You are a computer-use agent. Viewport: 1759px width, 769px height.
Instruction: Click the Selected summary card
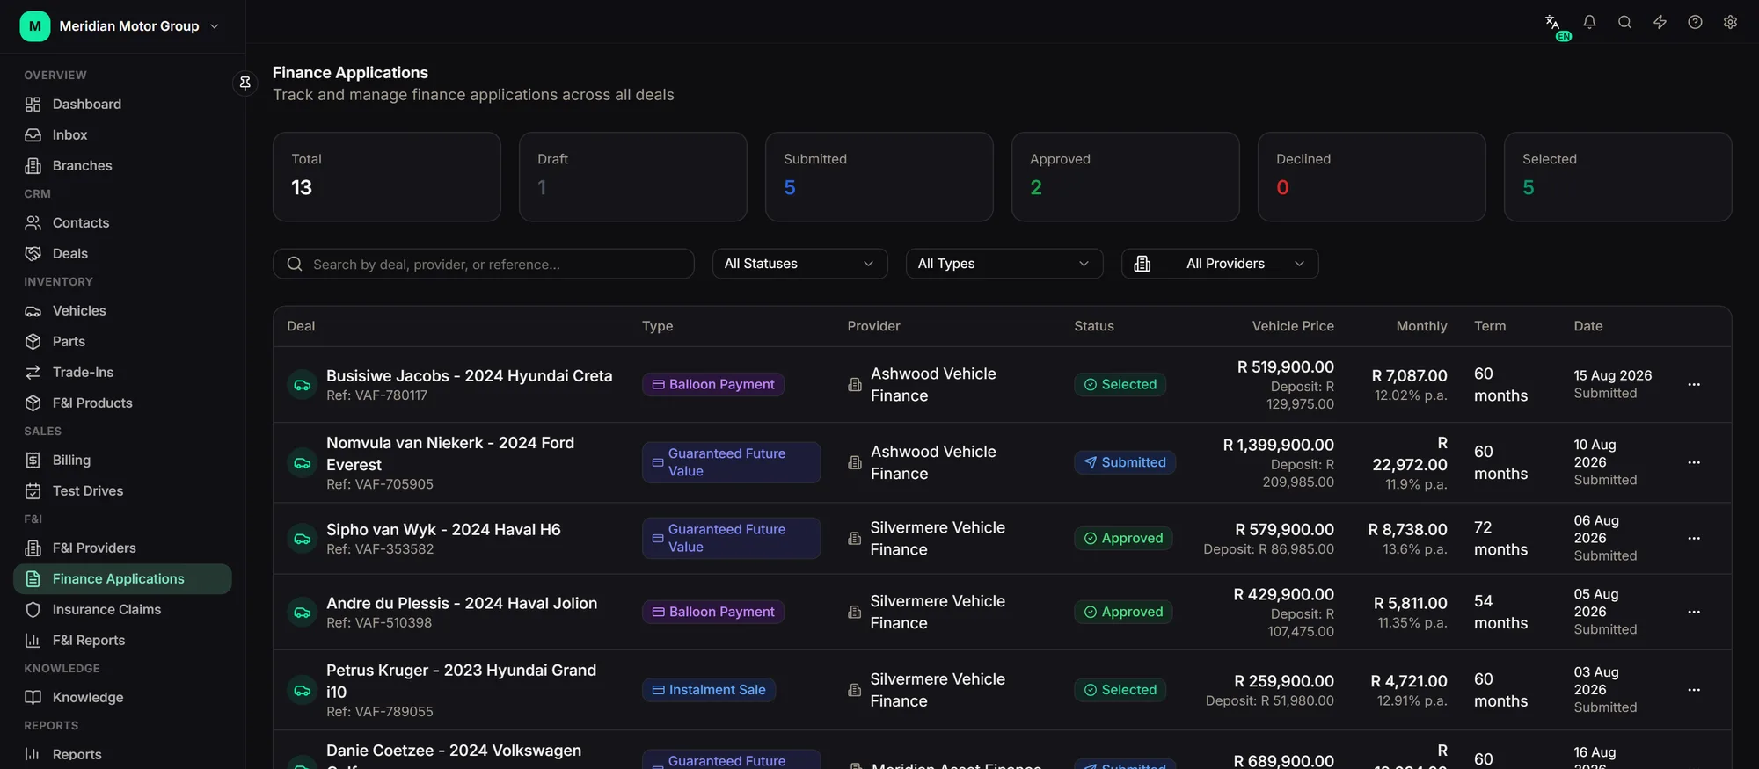coord(1617,177)
